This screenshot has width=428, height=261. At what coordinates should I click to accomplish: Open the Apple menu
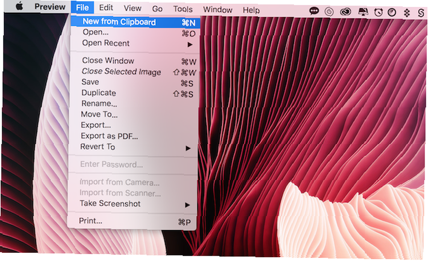pyautogui.click(x=19, y=6)
